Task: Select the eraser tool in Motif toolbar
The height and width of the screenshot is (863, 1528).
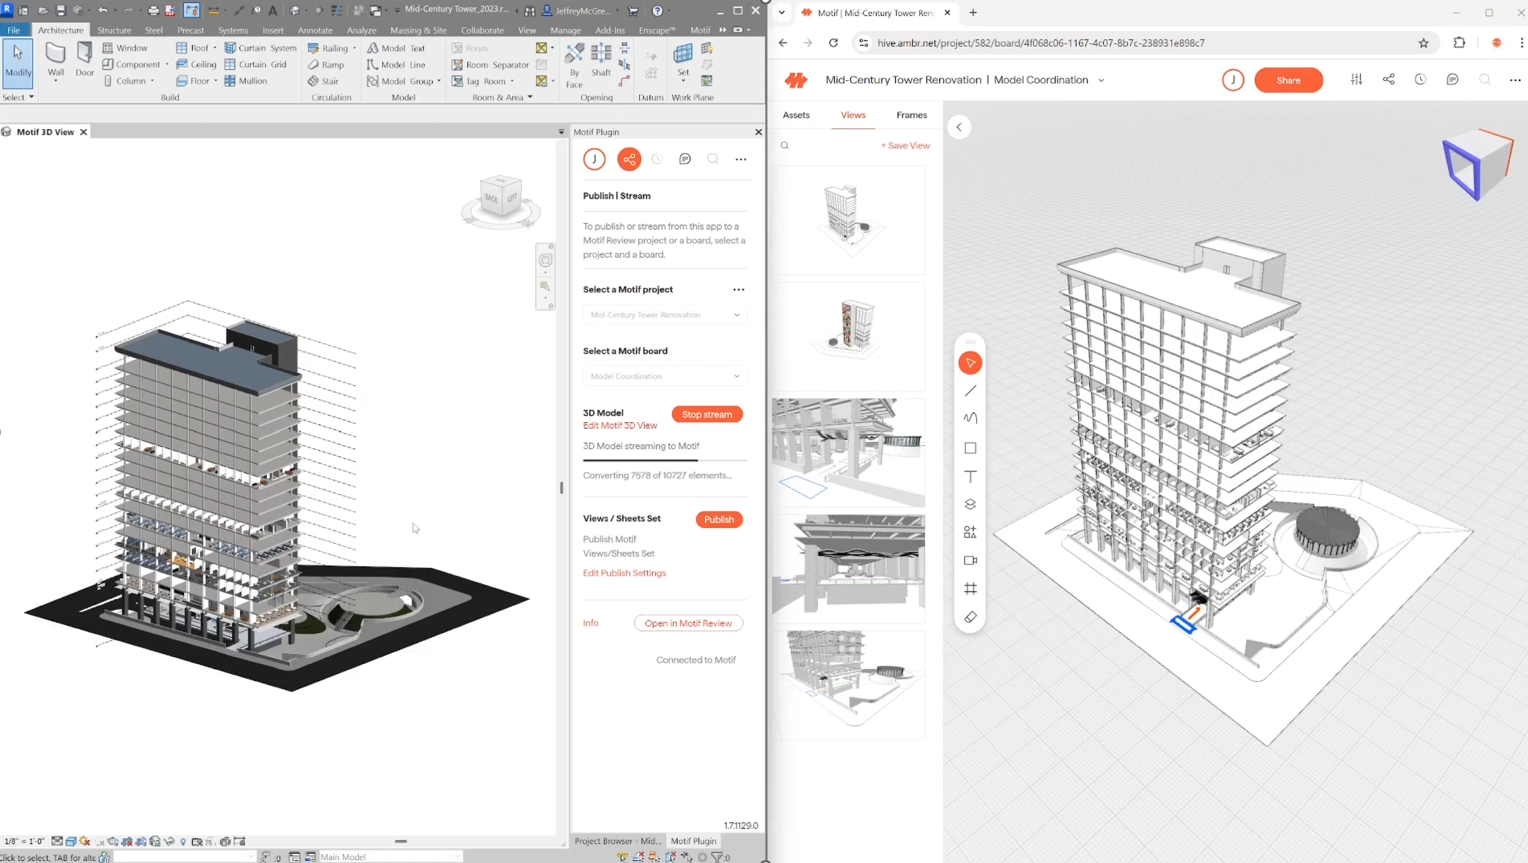Action: [970, 618]
